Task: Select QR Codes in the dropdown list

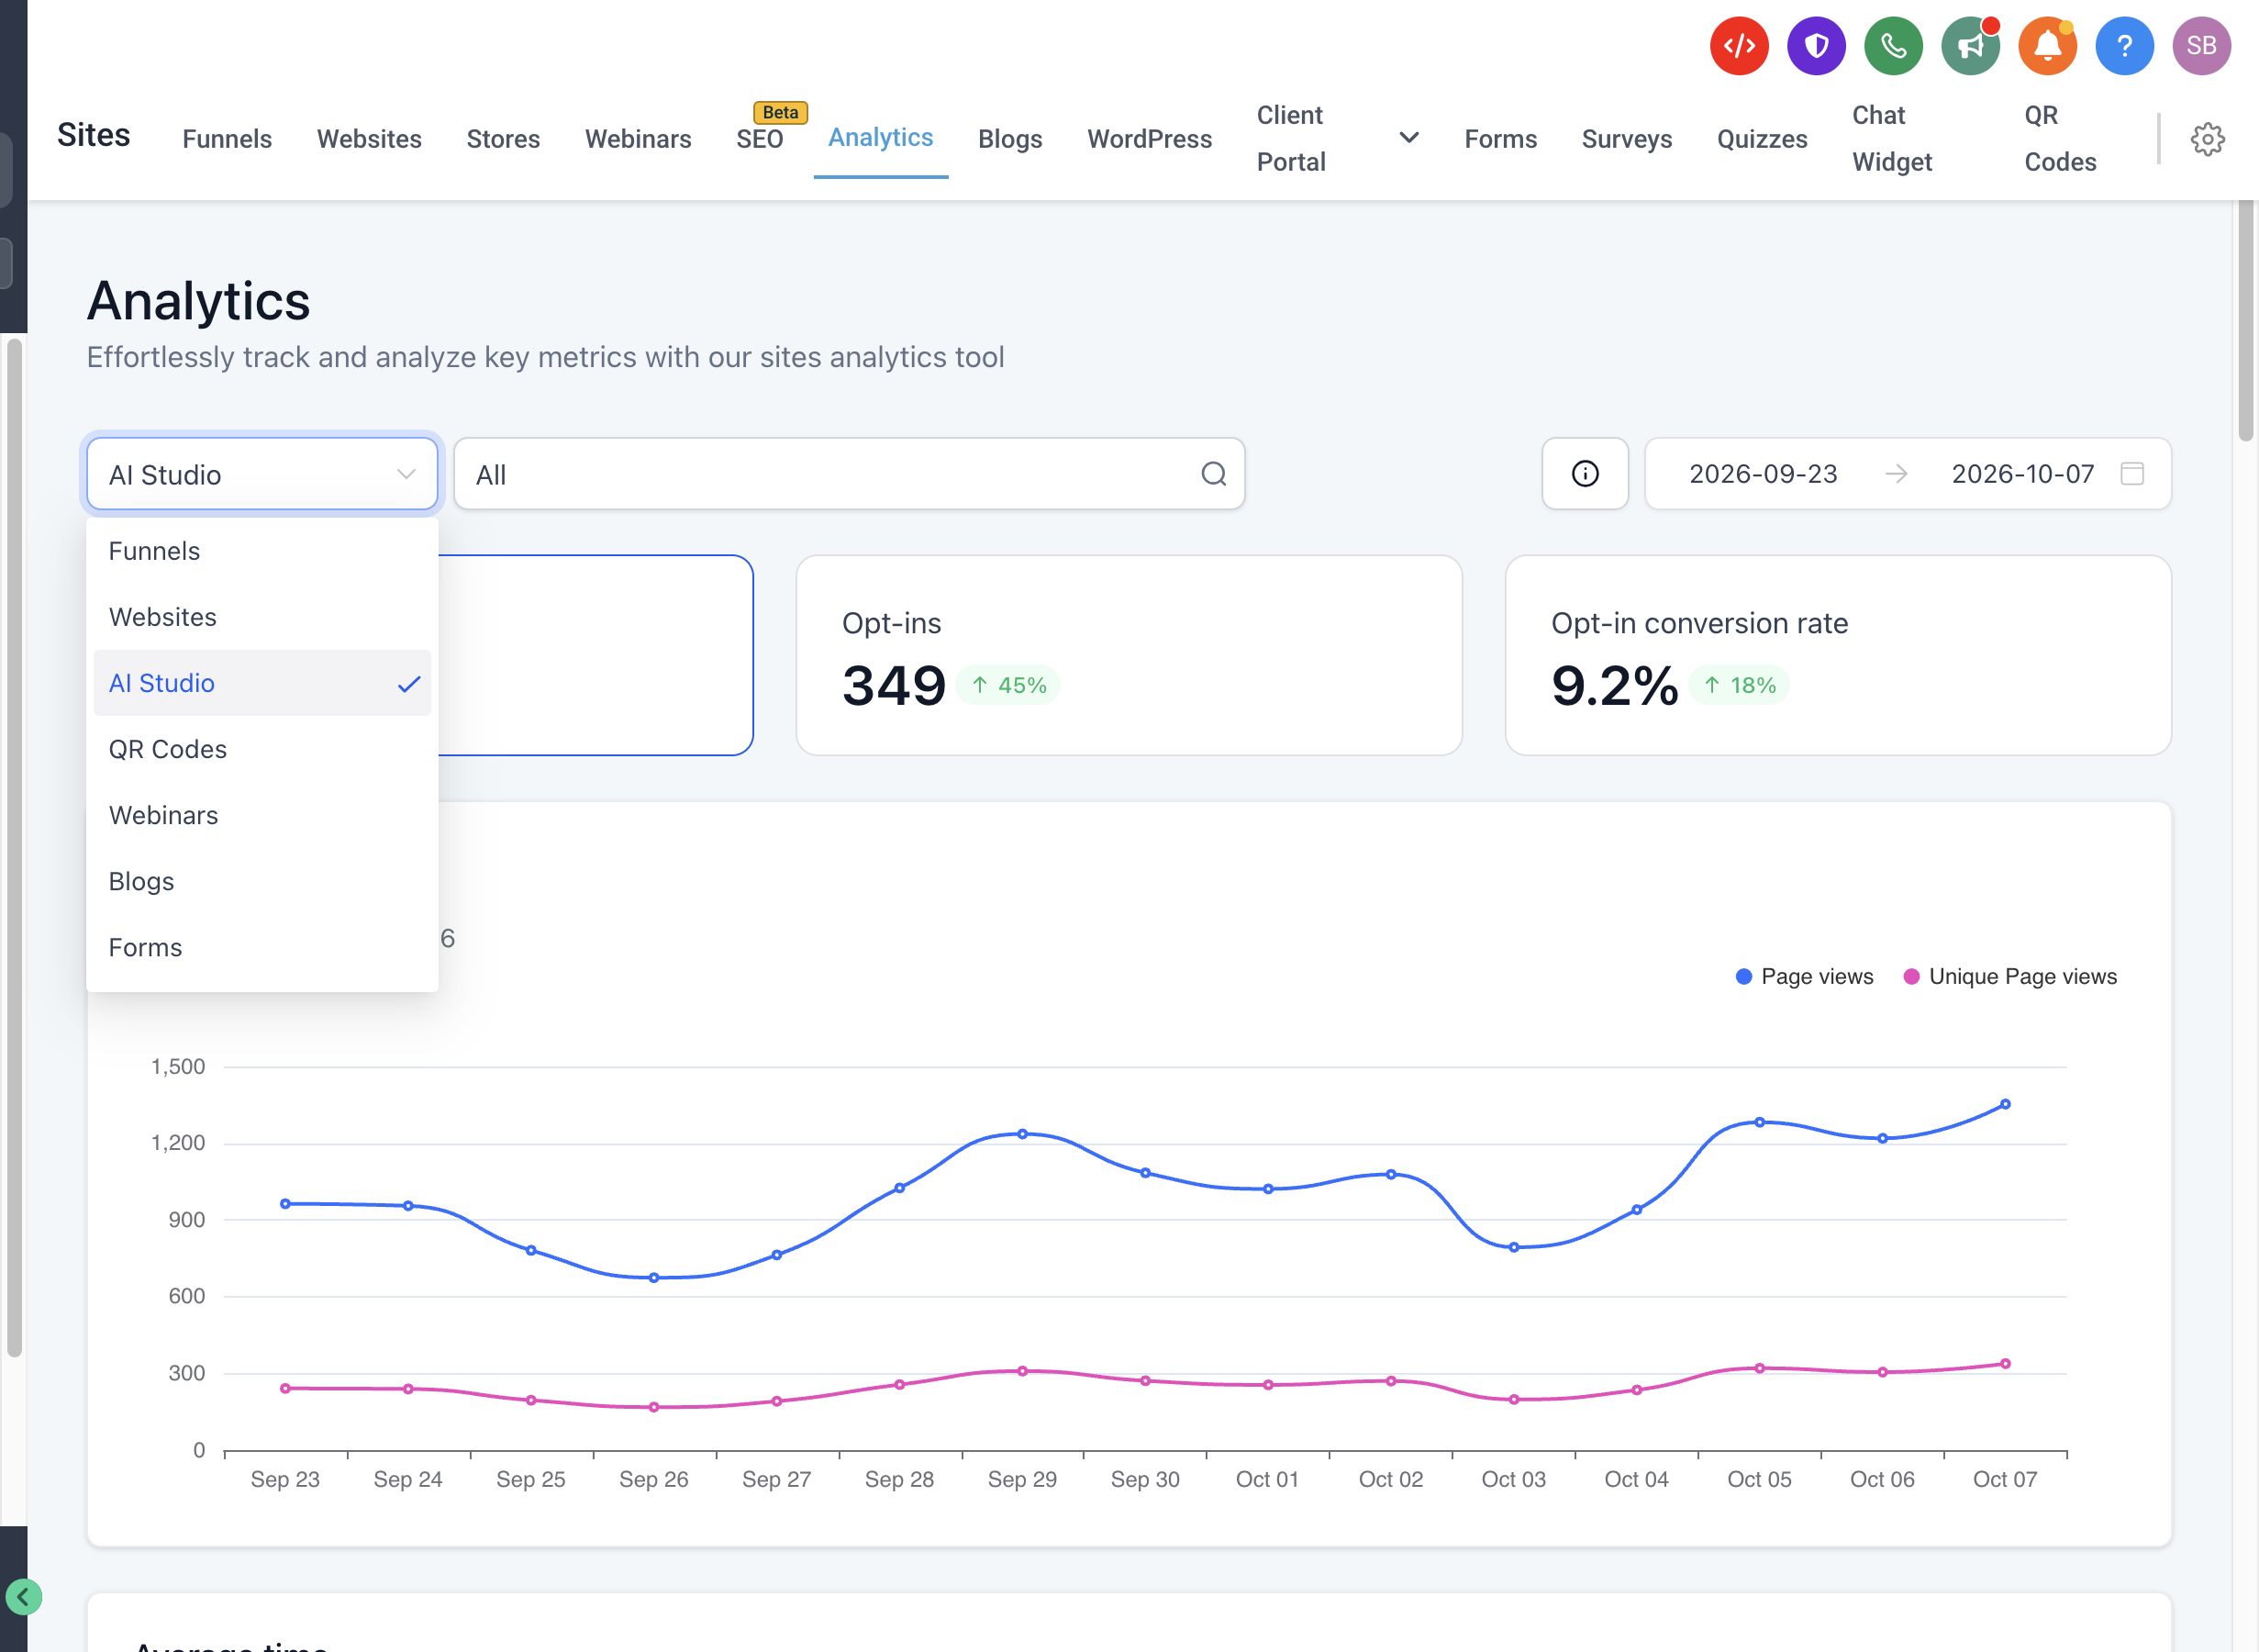Action: click(x=262, y=749)
